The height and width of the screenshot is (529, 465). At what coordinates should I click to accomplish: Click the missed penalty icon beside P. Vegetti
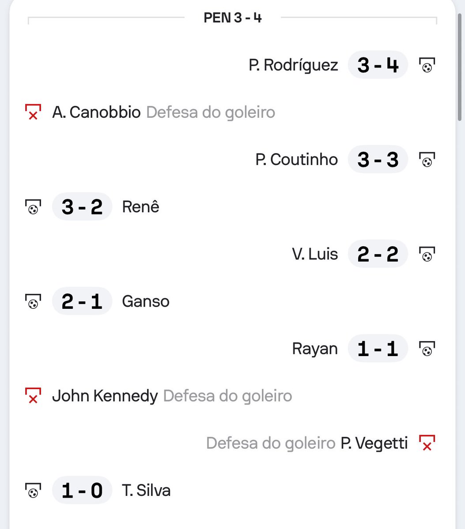pos(427,443)
